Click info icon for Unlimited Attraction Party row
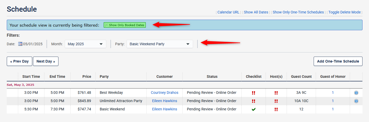Screen dimensions: 369x122 (x=356, y=101)
